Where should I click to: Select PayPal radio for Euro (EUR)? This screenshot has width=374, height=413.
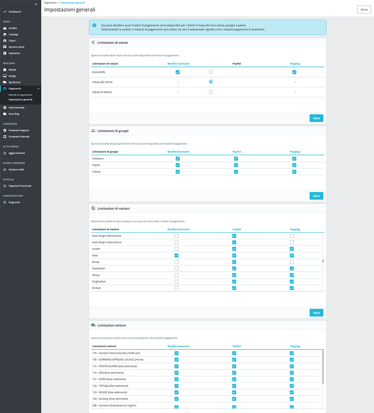pos(211,72)
